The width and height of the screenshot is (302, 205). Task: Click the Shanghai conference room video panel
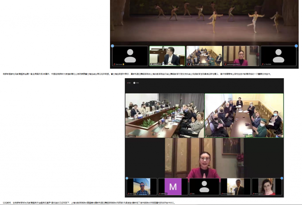165,115
